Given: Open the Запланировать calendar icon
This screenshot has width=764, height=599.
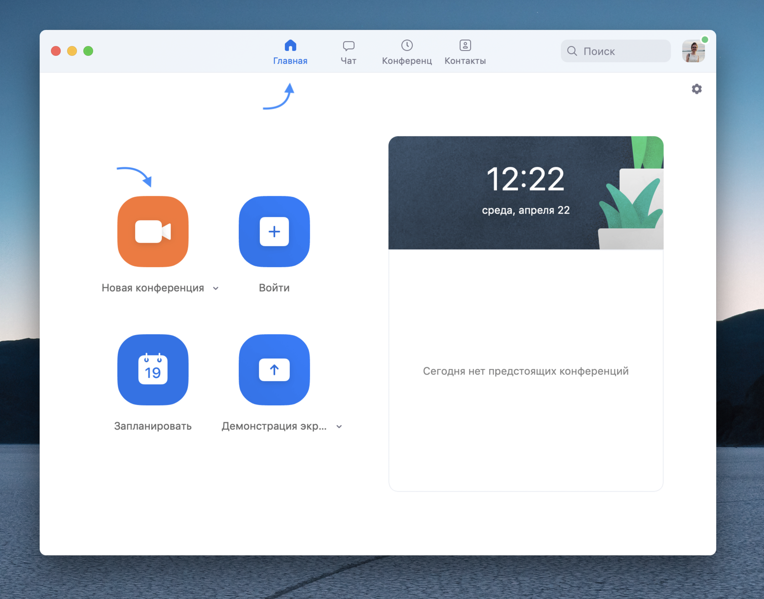Looking at the screenshot, I should 153,369.
